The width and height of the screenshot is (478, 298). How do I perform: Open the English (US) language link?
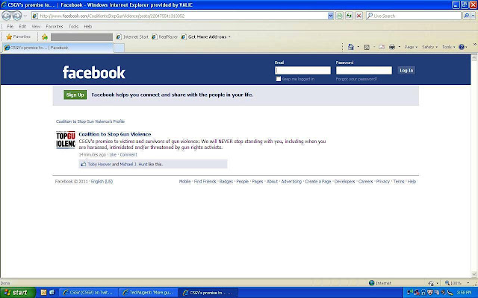coord(102,181)
